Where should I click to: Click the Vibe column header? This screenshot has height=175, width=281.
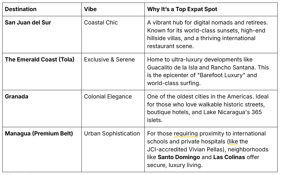[90, 9]
